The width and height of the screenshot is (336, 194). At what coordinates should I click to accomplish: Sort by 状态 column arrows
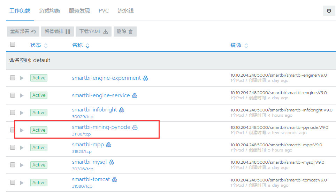click(x=46, y=46)
